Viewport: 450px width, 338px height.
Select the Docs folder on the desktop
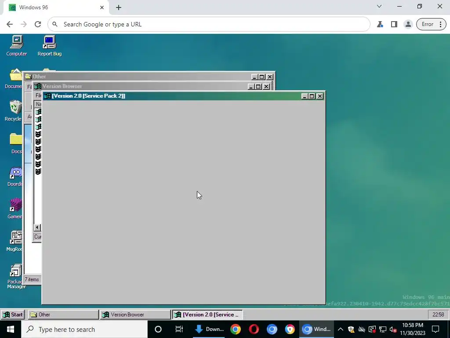tap(16, 144)
